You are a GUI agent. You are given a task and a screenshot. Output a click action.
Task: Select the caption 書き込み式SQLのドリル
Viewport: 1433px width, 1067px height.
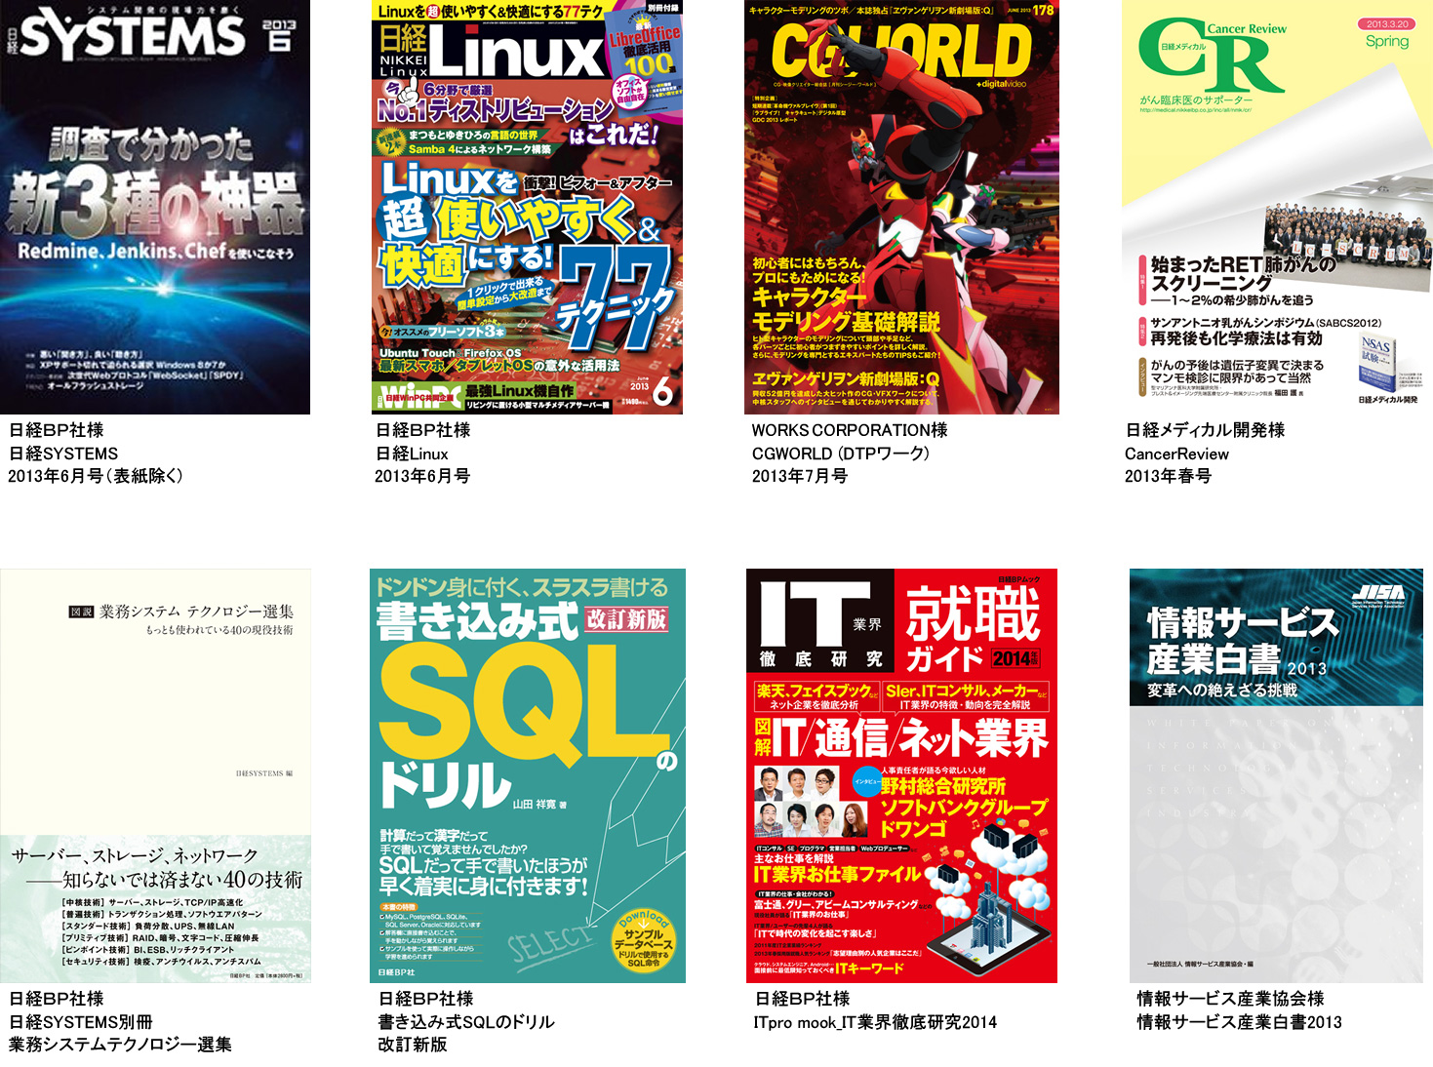point(466,1022)
